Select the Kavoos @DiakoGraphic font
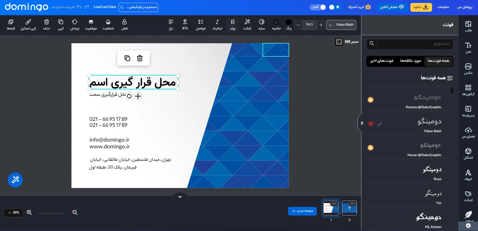Image resolution: width=478 pixels, height=231 pixels. [410, 100]
